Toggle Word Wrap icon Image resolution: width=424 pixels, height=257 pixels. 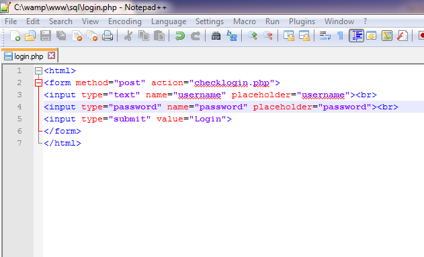325,36
